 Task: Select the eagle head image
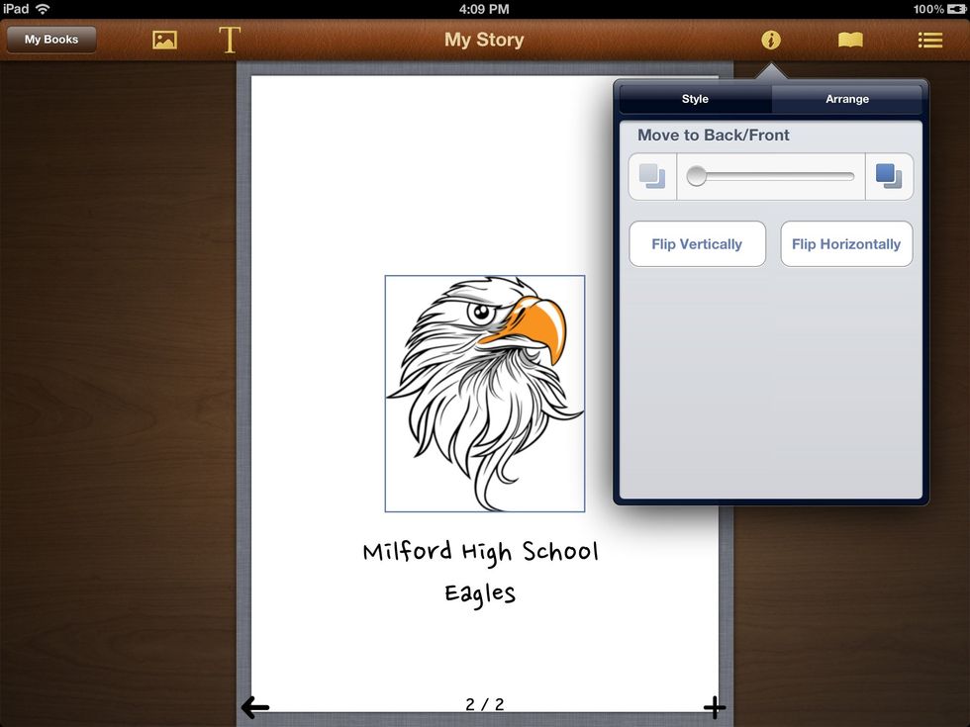coord(484,394)
